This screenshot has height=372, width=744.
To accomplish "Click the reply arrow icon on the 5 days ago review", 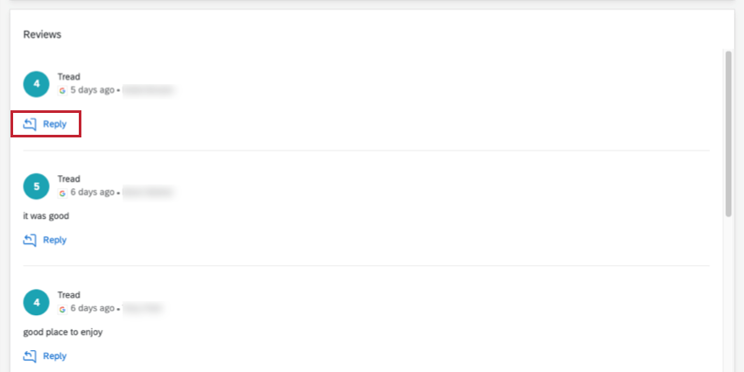I will [x=30, y=124].
